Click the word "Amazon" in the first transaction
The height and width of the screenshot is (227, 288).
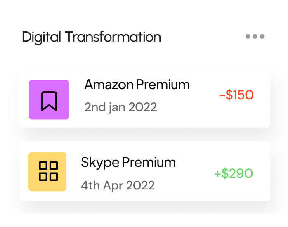pyautogui.click(x=109, y=85)
